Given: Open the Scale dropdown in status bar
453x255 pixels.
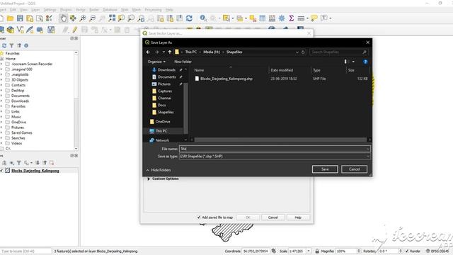Looking at the screenshot, I should point(309,251).
